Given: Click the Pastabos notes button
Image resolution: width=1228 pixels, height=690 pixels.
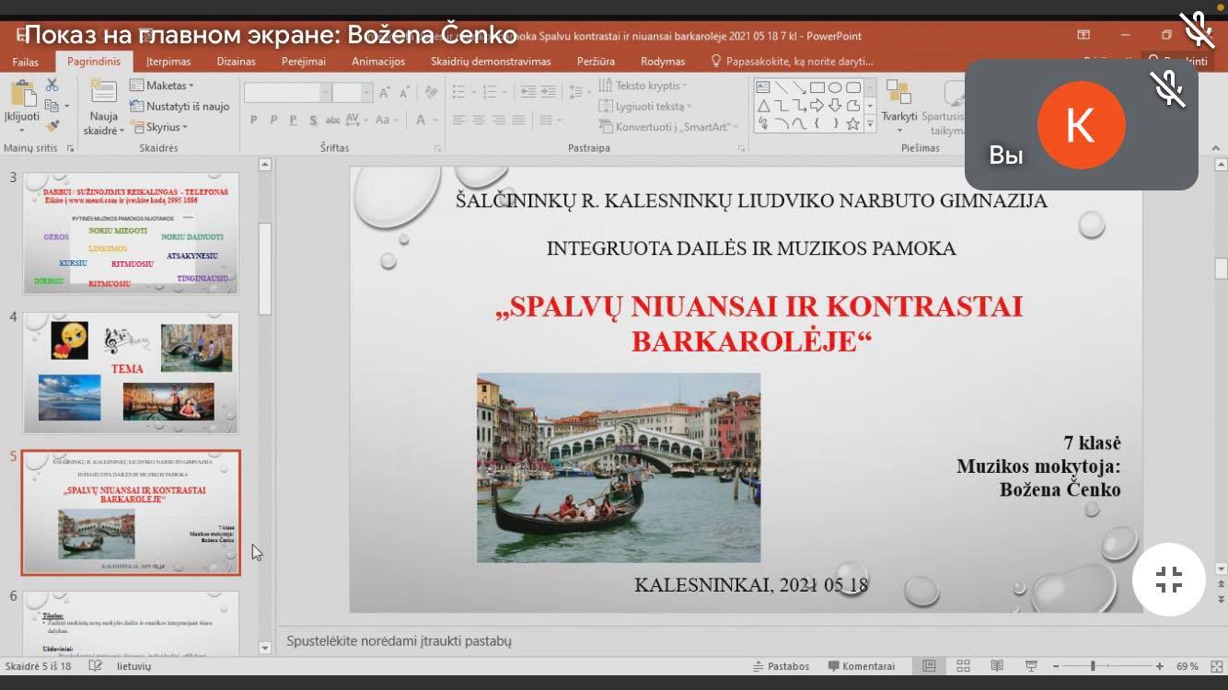Looking at the screenshot, I should point(782,666).
